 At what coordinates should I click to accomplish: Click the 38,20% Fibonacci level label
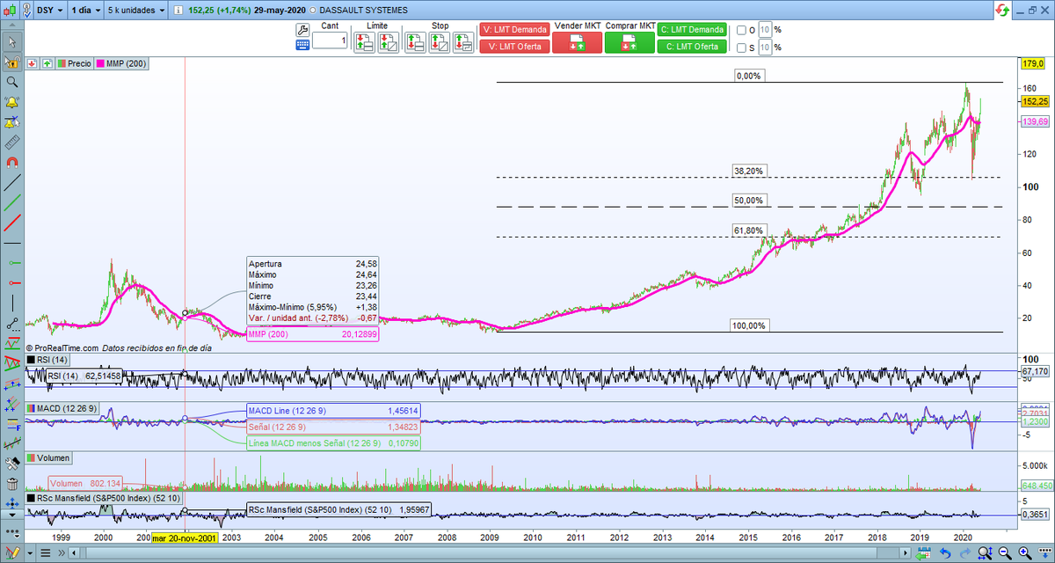pyautogui.click(x=747, y=171)
